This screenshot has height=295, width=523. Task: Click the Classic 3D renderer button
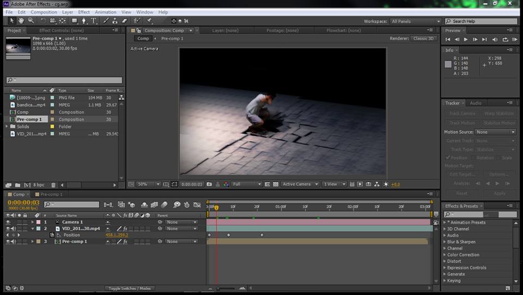(423, 38)
